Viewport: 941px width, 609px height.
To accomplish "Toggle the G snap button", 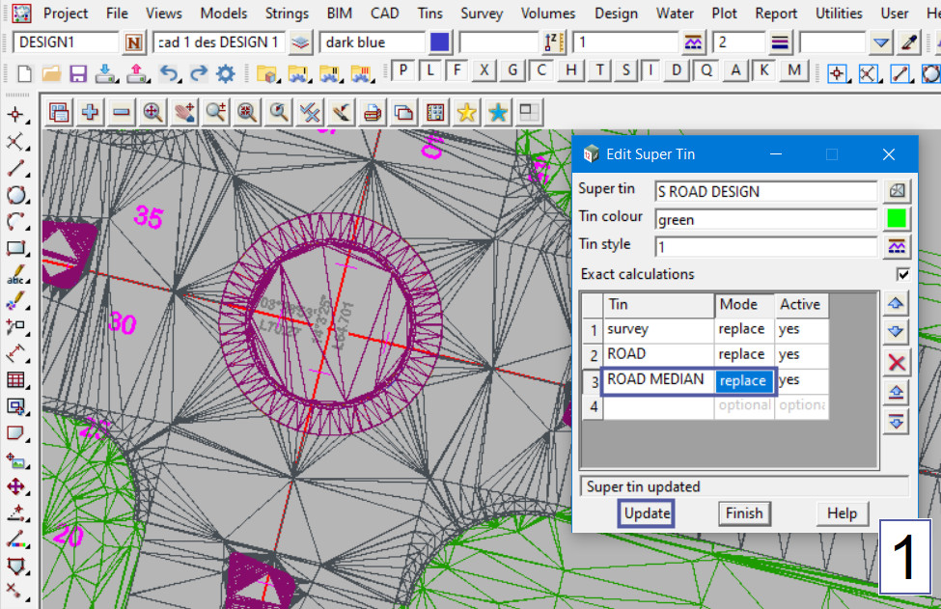I will (512, 70).
